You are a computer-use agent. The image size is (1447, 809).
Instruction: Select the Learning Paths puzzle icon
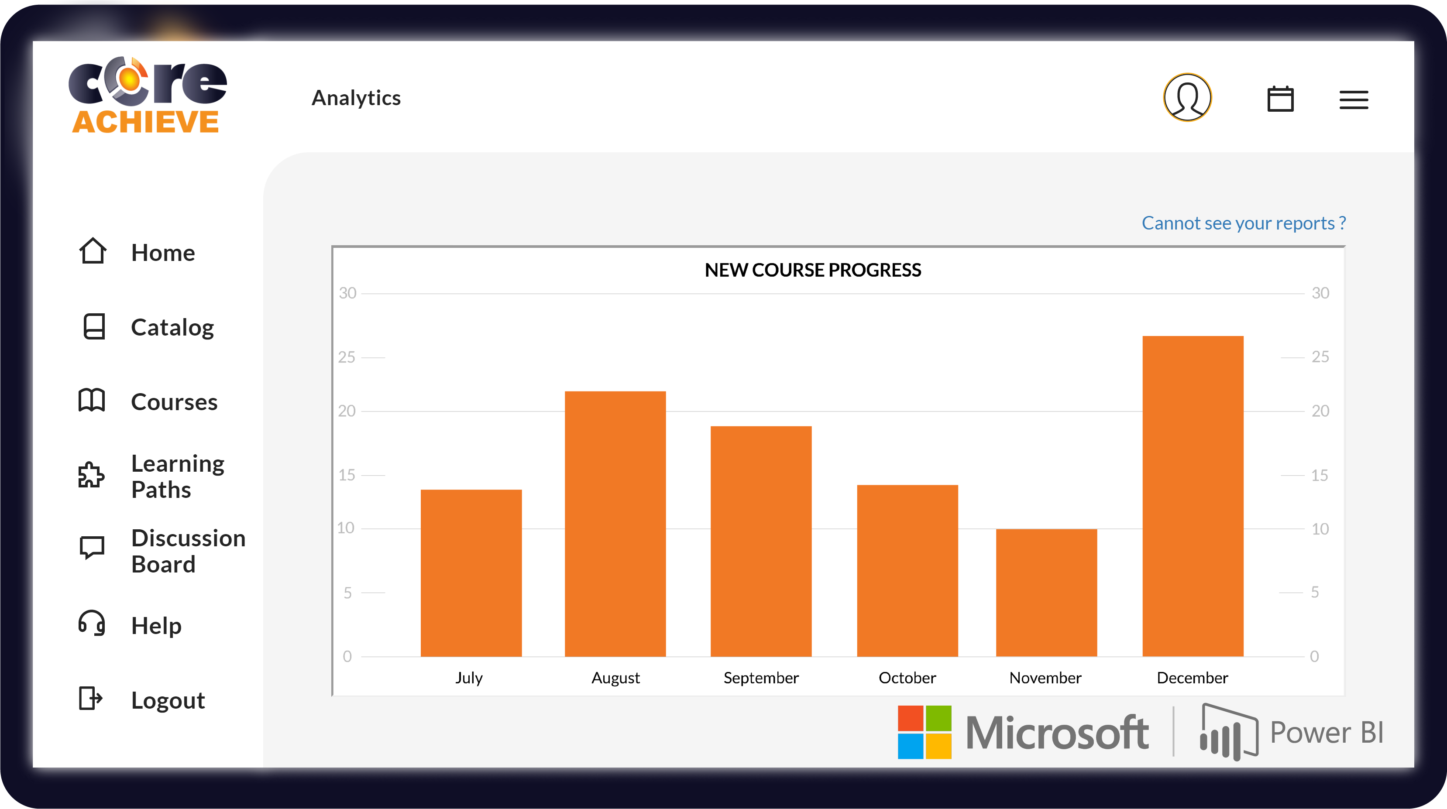pos(91,475)
